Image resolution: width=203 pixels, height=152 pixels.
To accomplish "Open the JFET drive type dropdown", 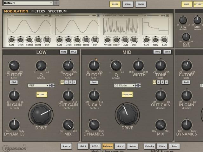I will pos(41,85).
